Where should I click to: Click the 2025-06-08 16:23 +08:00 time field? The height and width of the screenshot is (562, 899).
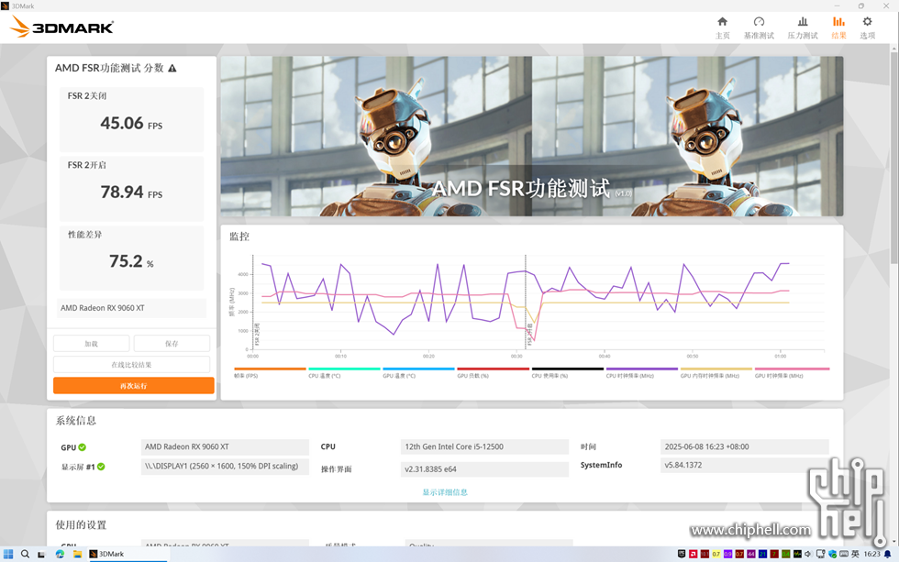pyautogui.click(x=744, y=446)
